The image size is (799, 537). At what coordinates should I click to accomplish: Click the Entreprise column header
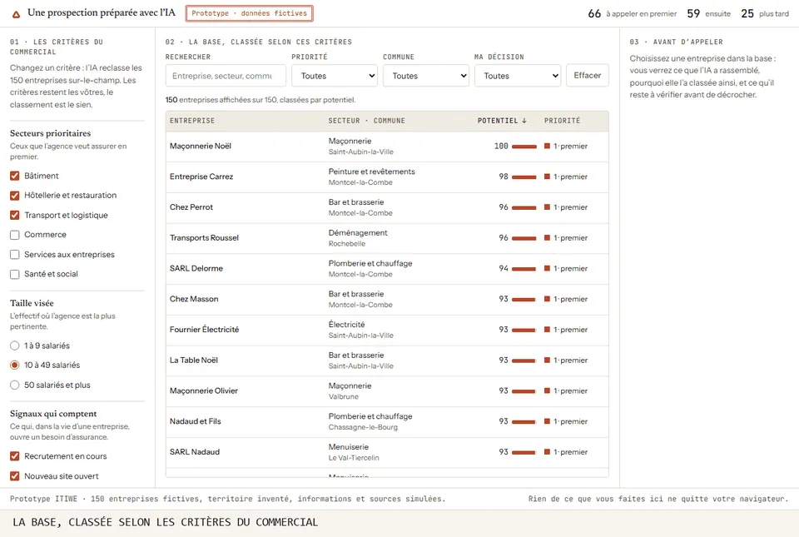[x=192, y=121]
